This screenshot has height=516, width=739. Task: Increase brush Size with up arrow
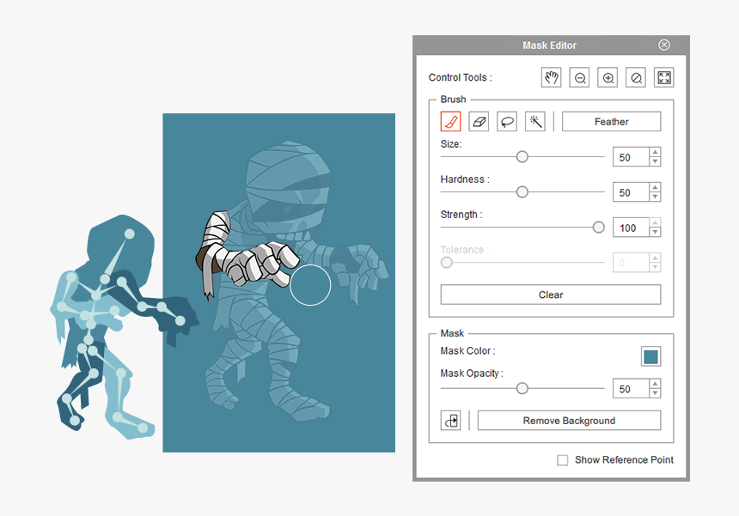(656, 153)
